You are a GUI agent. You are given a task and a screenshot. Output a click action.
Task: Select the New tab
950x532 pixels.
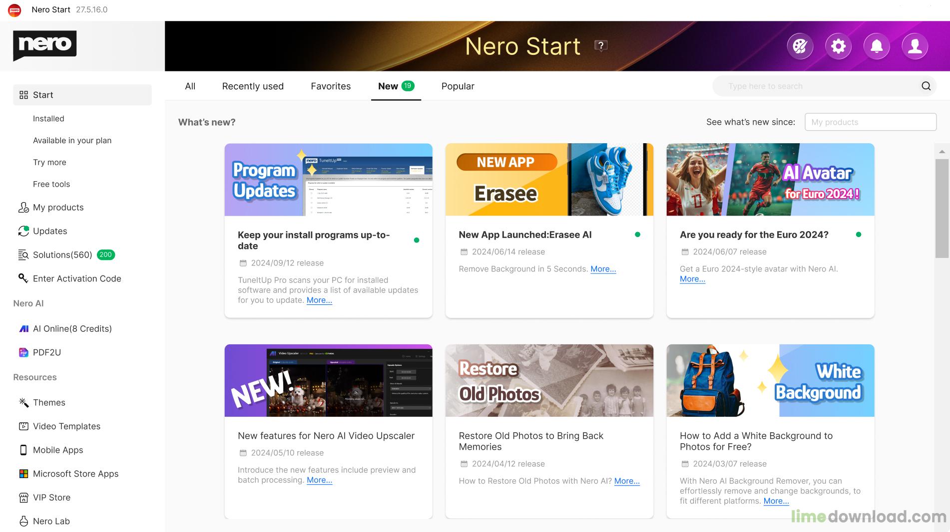tap(396, 86)
